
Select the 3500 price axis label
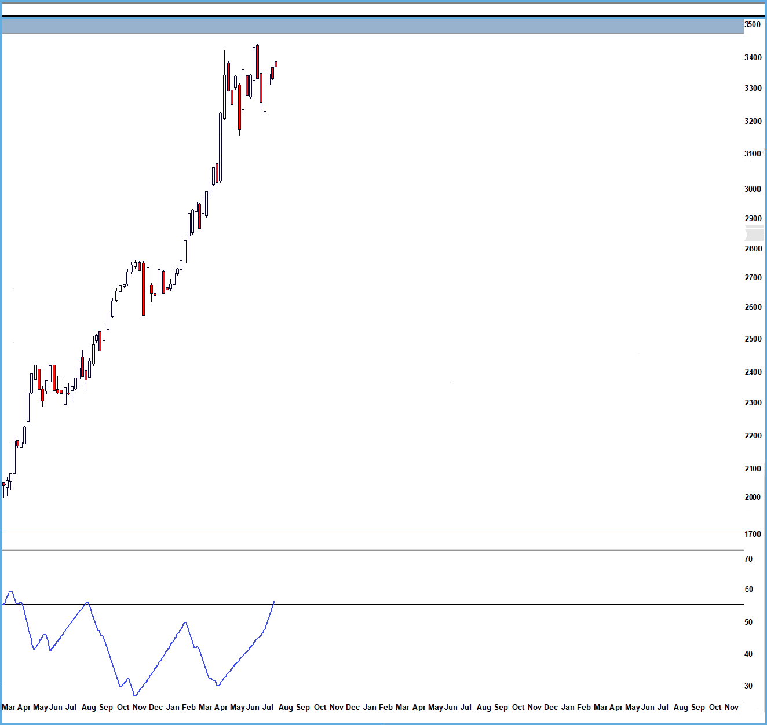753,25
